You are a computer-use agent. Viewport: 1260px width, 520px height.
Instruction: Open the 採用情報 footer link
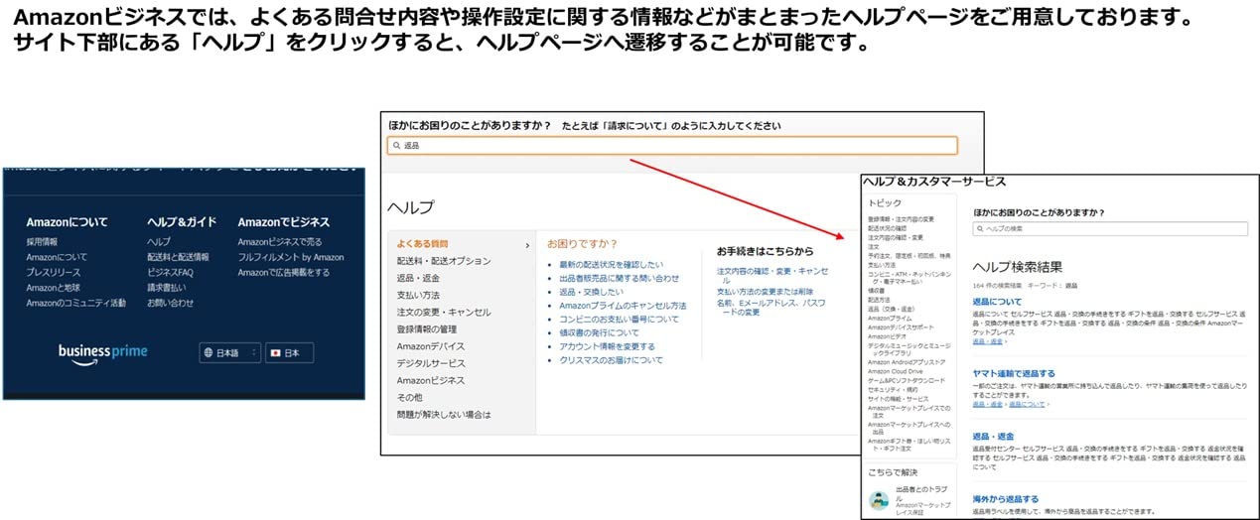(42, 241)
